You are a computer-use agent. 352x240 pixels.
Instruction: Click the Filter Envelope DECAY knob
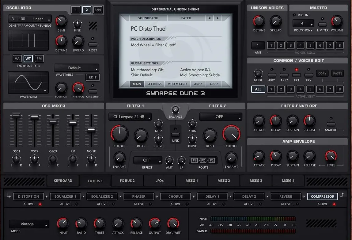[276, 121]
